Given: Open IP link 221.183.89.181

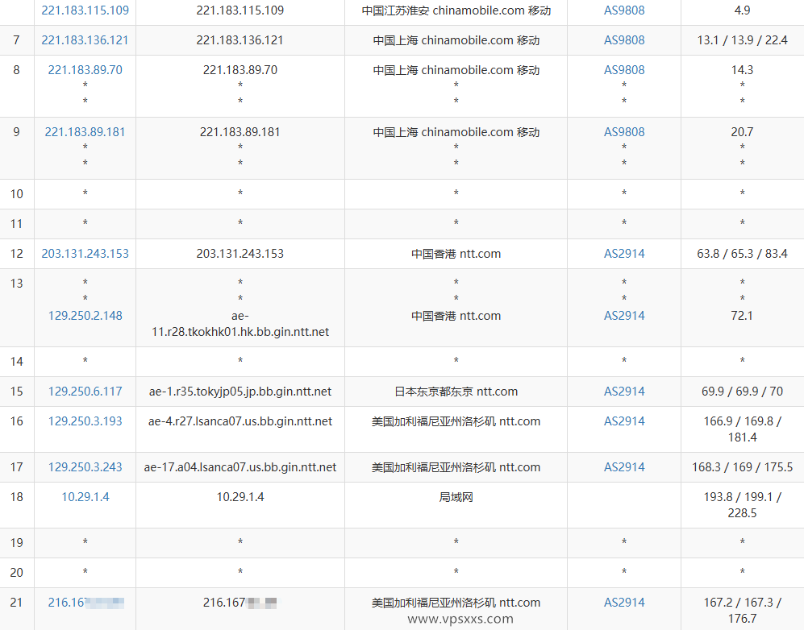Looking at the screenshot, I should (85, 131).
